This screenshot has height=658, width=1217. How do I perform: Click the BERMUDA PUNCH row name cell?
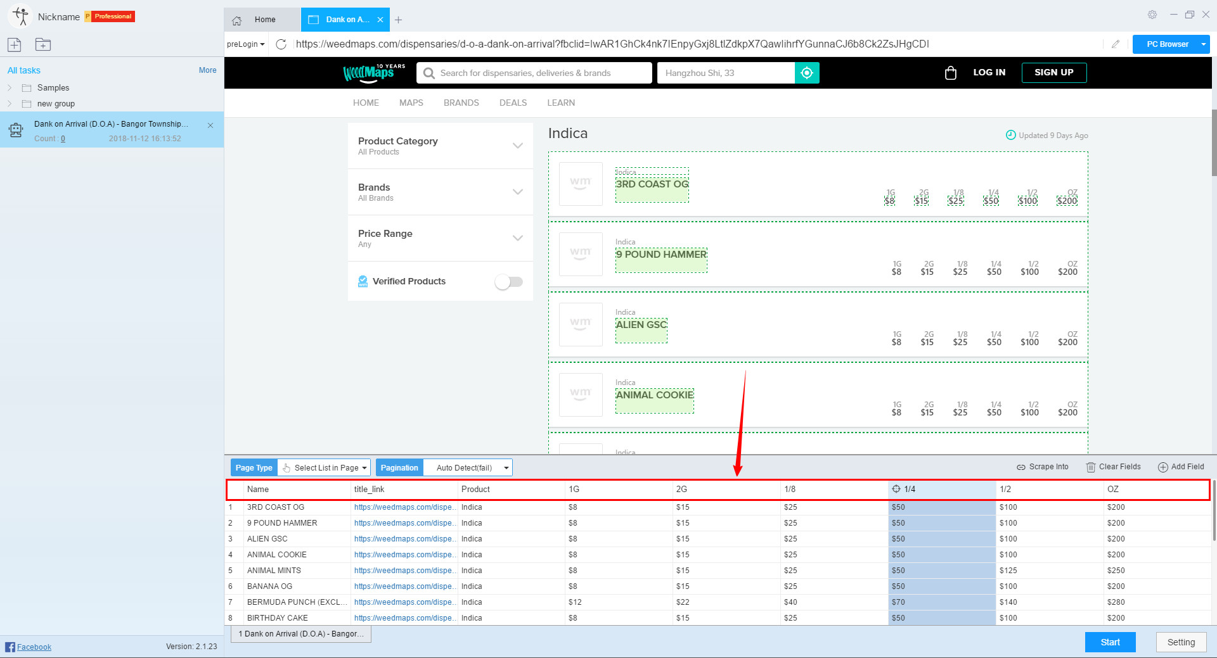click(x=297, y=602)
